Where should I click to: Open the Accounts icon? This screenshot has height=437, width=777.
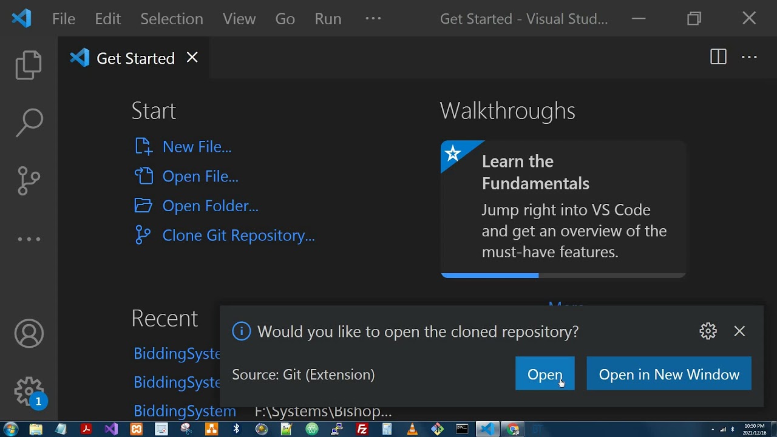[29, 334]
